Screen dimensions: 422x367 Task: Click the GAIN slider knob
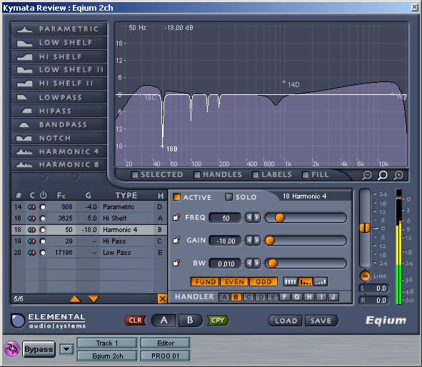pyautogui.click(x=270, y=241)
